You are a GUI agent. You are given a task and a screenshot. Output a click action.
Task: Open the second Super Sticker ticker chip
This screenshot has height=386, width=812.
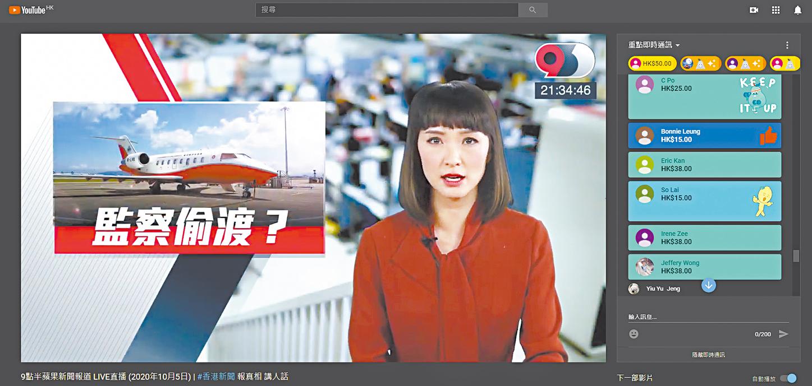tap(700, 63)
